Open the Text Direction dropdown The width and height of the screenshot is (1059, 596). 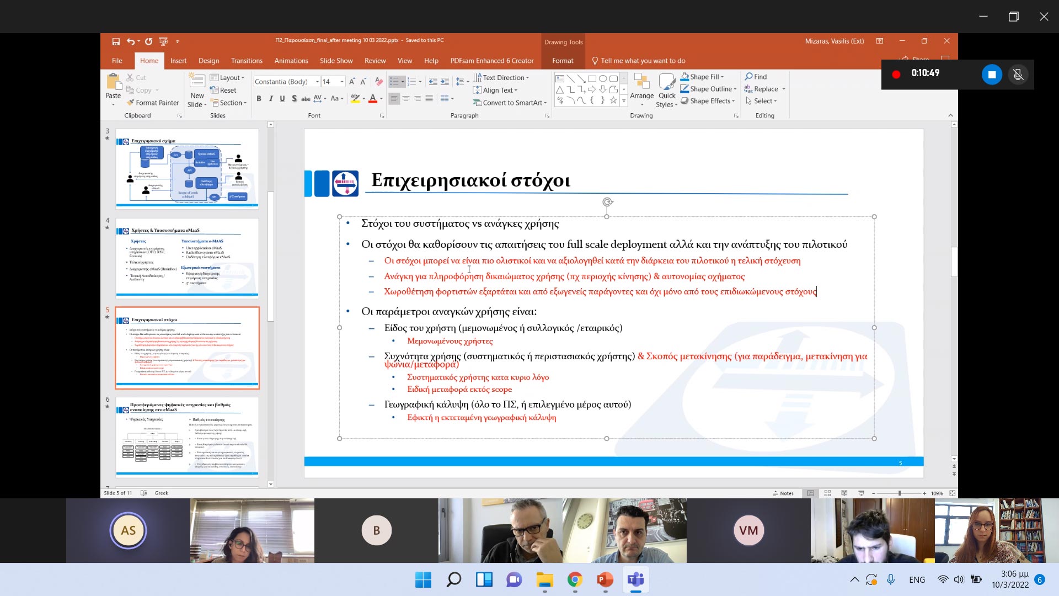click(501, 78)
